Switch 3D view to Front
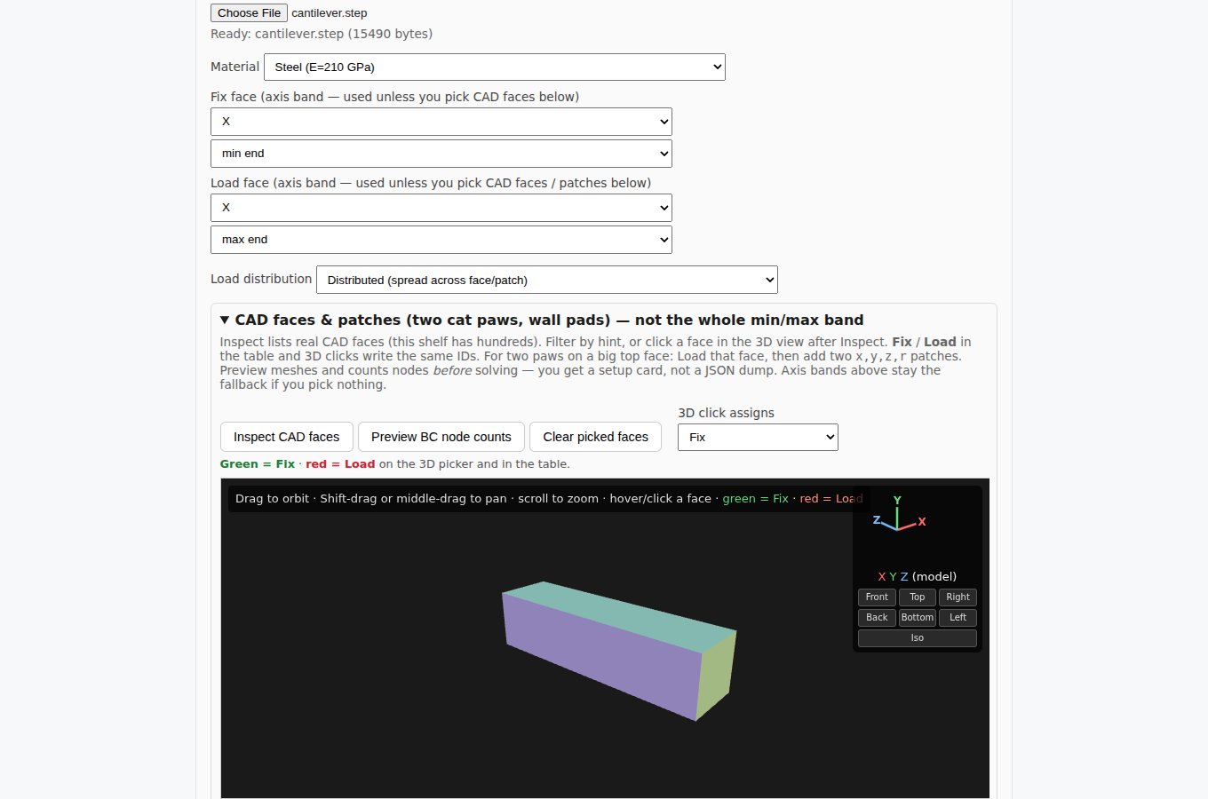The height and width of the screenshot is (799, 1208). (877, 597)
